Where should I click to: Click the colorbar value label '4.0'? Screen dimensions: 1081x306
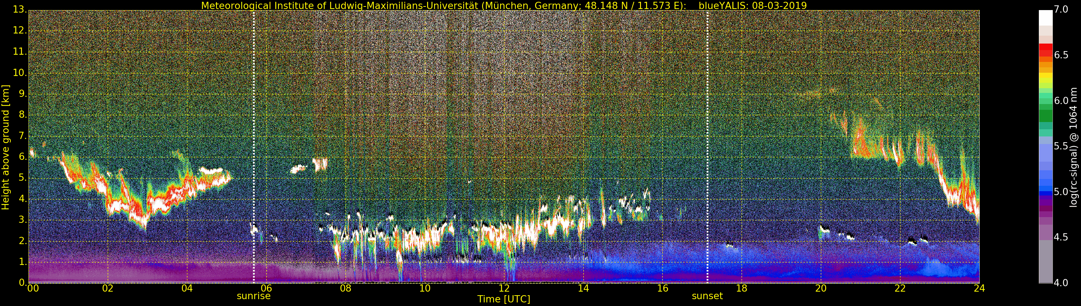(1061, 283)
